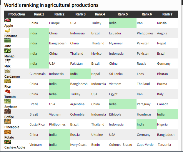
Task: Click the Jute plant icon
Action: [8, 41]
